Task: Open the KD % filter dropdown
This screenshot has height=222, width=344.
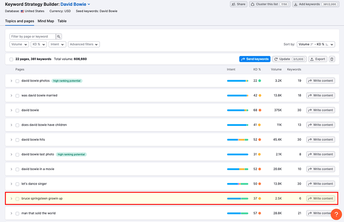Action: pyautogui.click(x=39, y=45)
